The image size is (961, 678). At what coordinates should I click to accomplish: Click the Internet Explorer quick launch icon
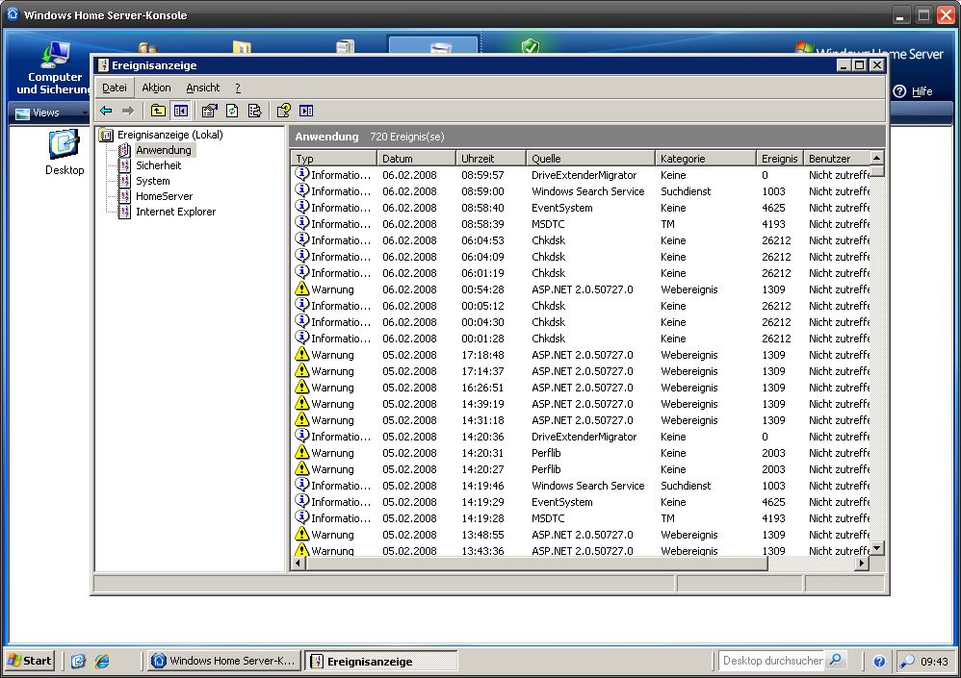[102, 661]
